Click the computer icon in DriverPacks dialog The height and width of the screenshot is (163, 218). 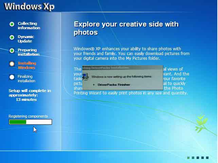[x=85, y=76]
